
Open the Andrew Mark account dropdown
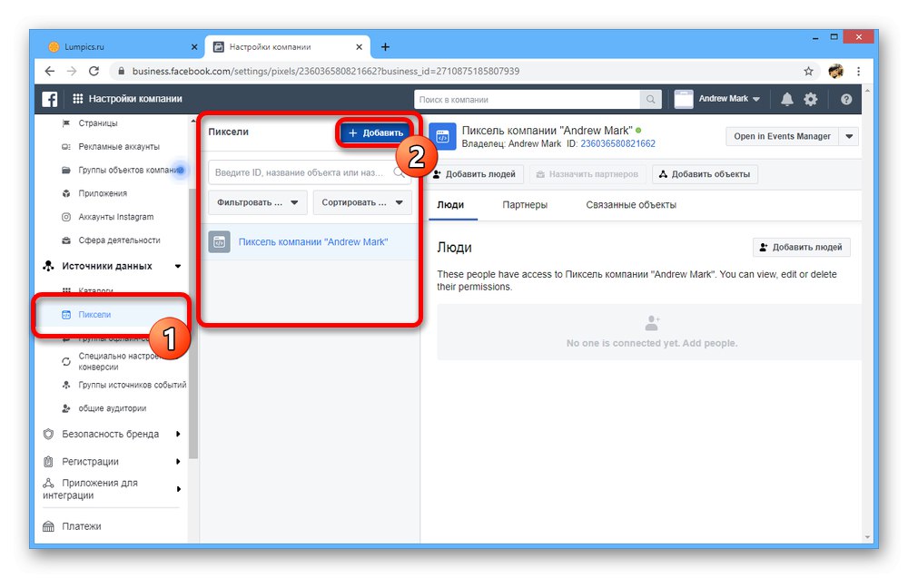pos(729,99)
